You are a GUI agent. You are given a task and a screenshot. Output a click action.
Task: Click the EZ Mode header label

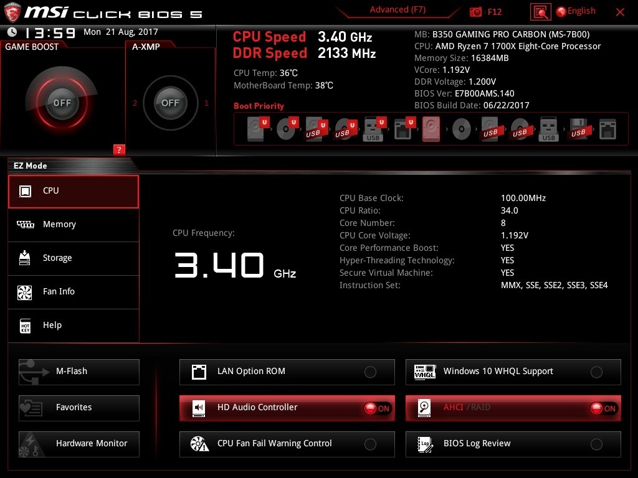point(31,166)
